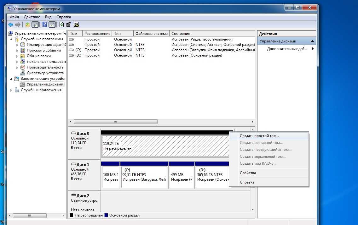This screenshot has width=358, height=225.
Task: Select Свойства in the context menu
Action: click(248, 173)
